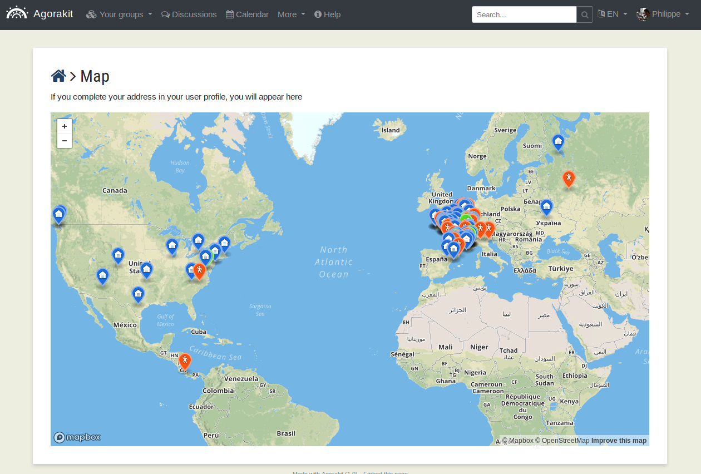The width and height of the screenshot is (701, 474).
Task: Open the Calendar page
Action: tap(247, 14)
